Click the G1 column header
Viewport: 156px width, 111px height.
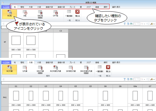click(x=16, y=86)
